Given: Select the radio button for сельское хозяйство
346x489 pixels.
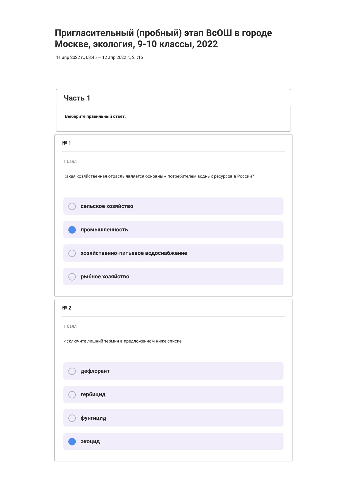Looking at the screenshot, I should (72, 206).
